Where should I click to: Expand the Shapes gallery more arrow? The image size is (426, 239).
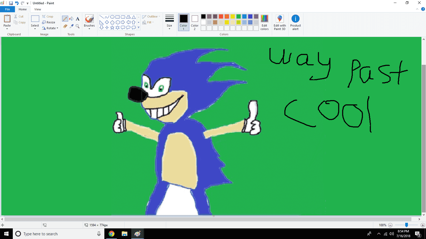[138, 27]
